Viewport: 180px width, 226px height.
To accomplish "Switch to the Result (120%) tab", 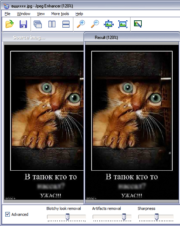I will pyautogui.click(x=132, y=37).
